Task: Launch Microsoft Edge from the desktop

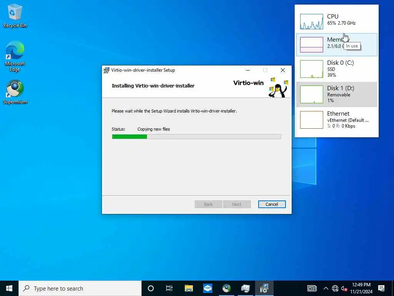Action: coord(15,56)
